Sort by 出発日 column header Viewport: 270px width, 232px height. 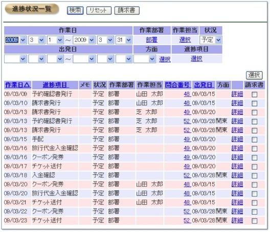204,85
